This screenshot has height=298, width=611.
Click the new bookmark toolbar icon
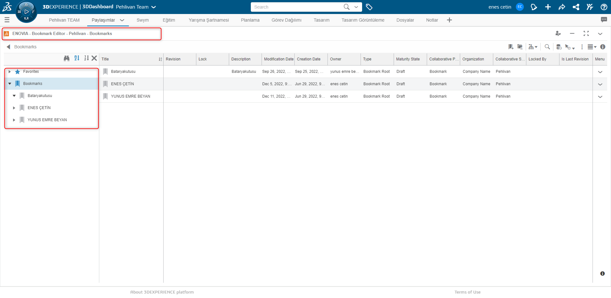coord(511,47)
